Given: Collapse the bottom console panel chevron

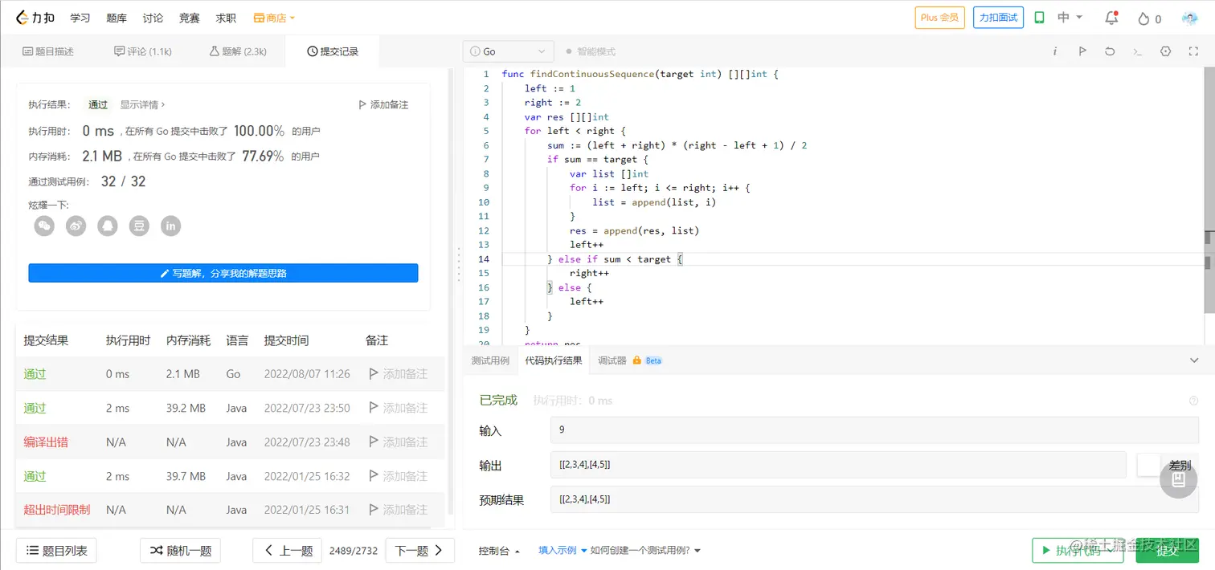Looking at the screenshot, I should 1194,360.
